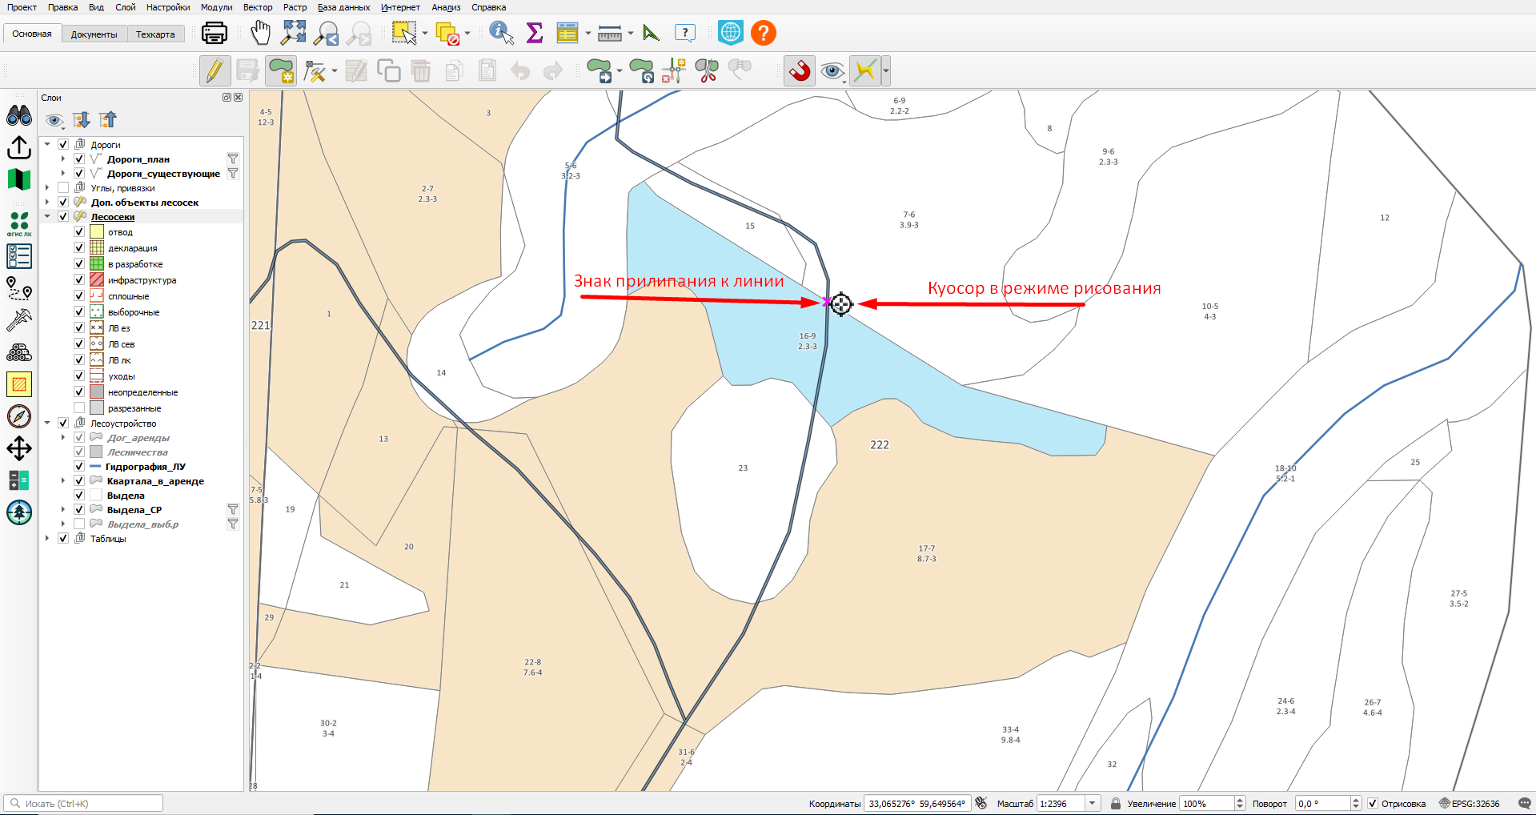This screenshot has height=815, width=1536.
Task: Click the отвод yellow color swatch
Action: point(97,232)
